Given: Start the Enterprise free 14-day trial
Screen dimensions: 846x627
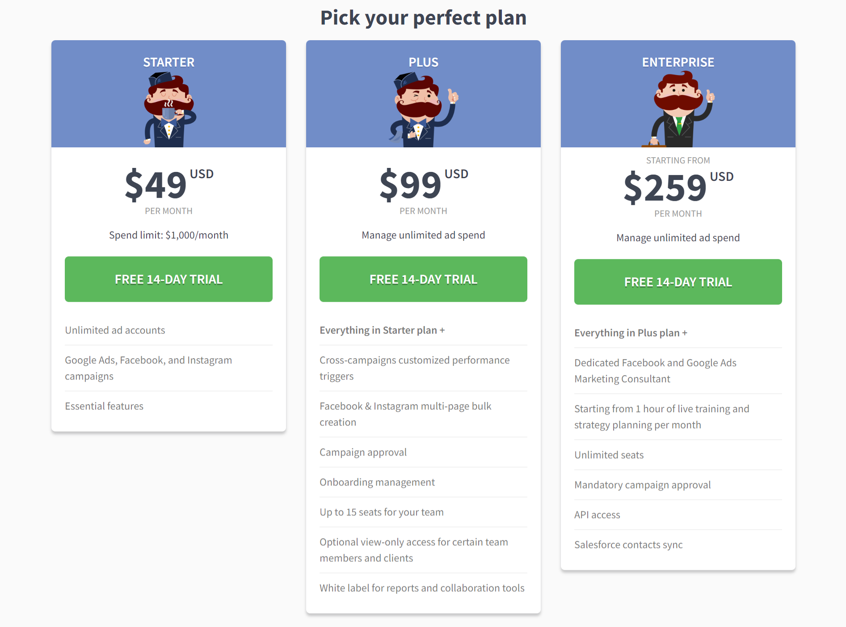Looking at the screenshot, I should [x=678, y=282].
